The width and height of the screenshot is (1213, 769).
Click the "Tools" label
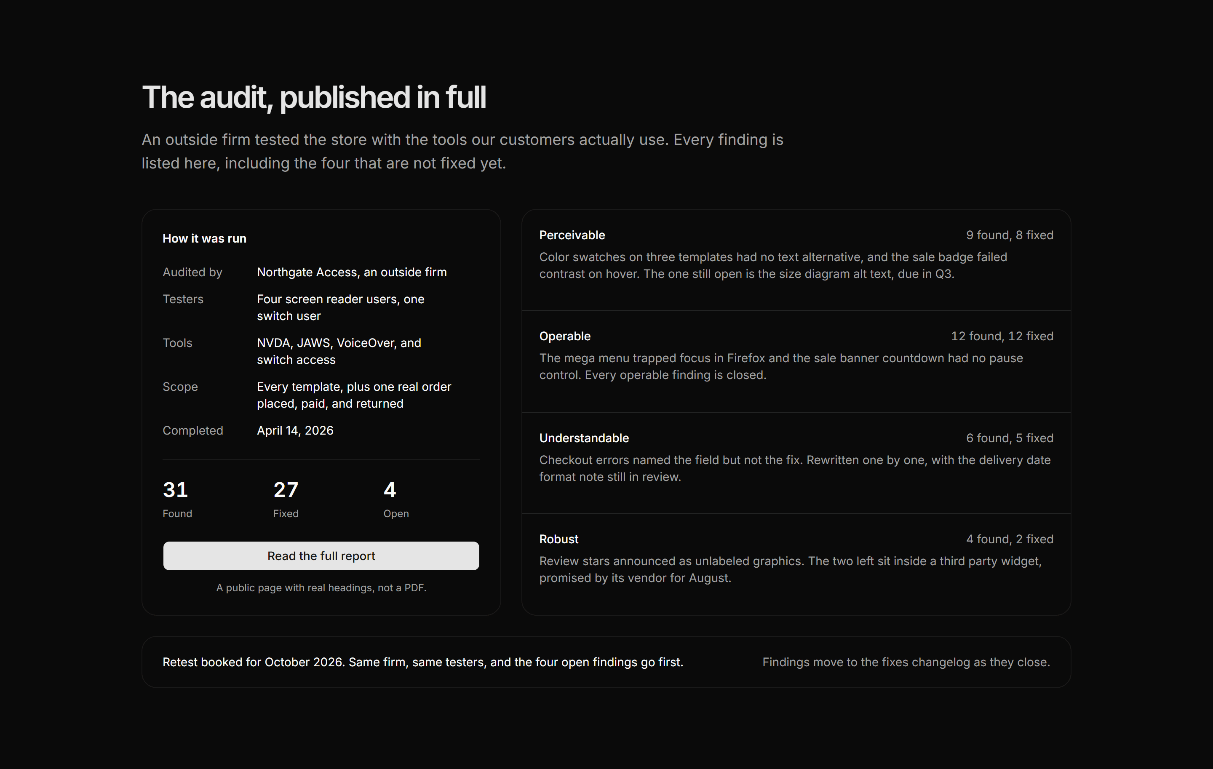pos(177,343)
